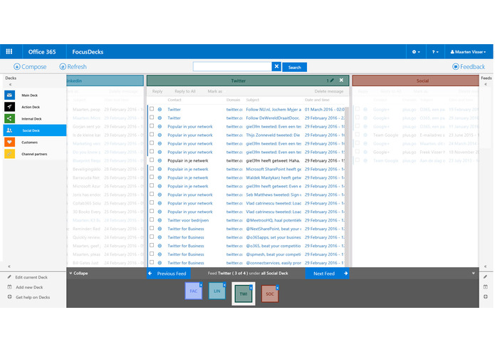Screen dimensions: 495x352
Task: Click the Search button
Action: (x=295, y=67)
